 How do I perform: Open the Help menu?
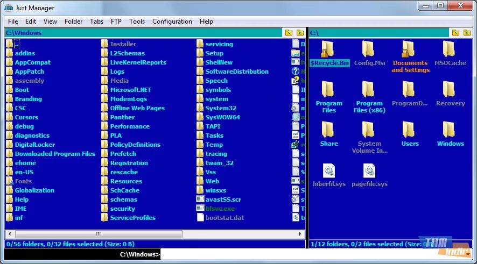coord(206,22)
